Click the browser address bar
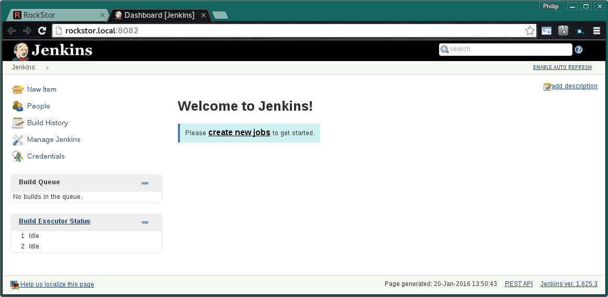This screenshot has height=297, width=608. pyautogui.click(x=294, y=31)
